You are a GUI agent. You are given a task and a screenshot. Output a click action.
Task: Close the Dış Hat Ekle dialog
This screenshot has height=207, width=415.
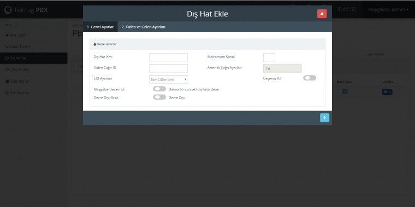coord(322,14)
